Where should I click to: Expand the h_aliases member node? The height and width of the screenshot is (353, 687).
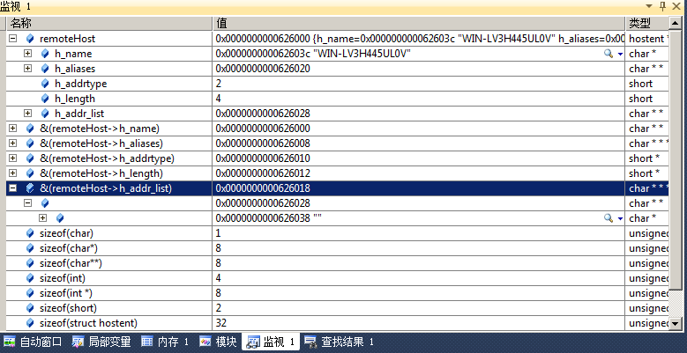(x=27, y=69)
